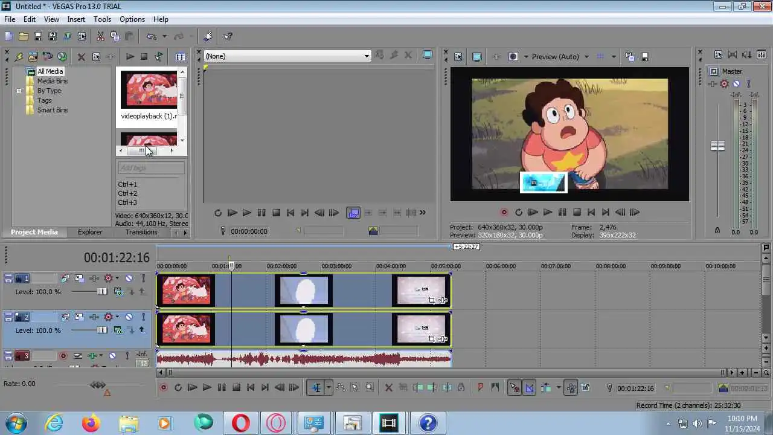The width and height of the screenshot is (773, 435).
Task: Click the Remove Selected Media X icon
Action: 82,57
